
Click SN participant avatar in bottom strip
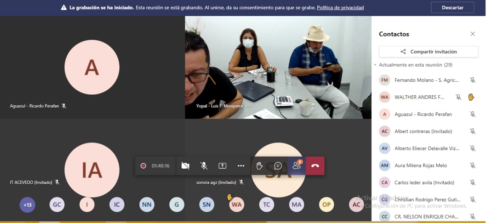coord(207,204)
